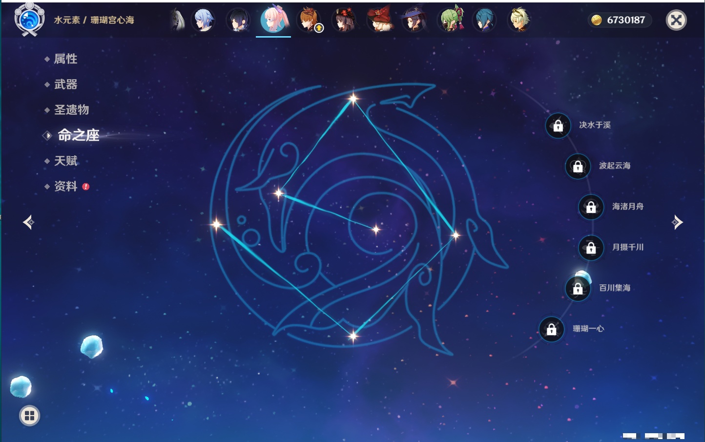Switch to the blonde Albedo avatar

click(x=519, y=20)
